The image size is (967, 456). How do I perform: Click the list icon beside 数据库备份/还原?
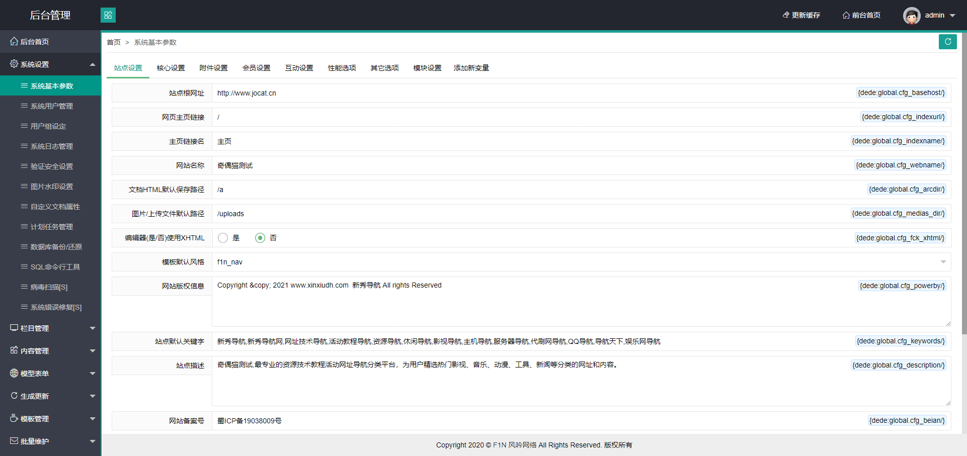(24, 246)
